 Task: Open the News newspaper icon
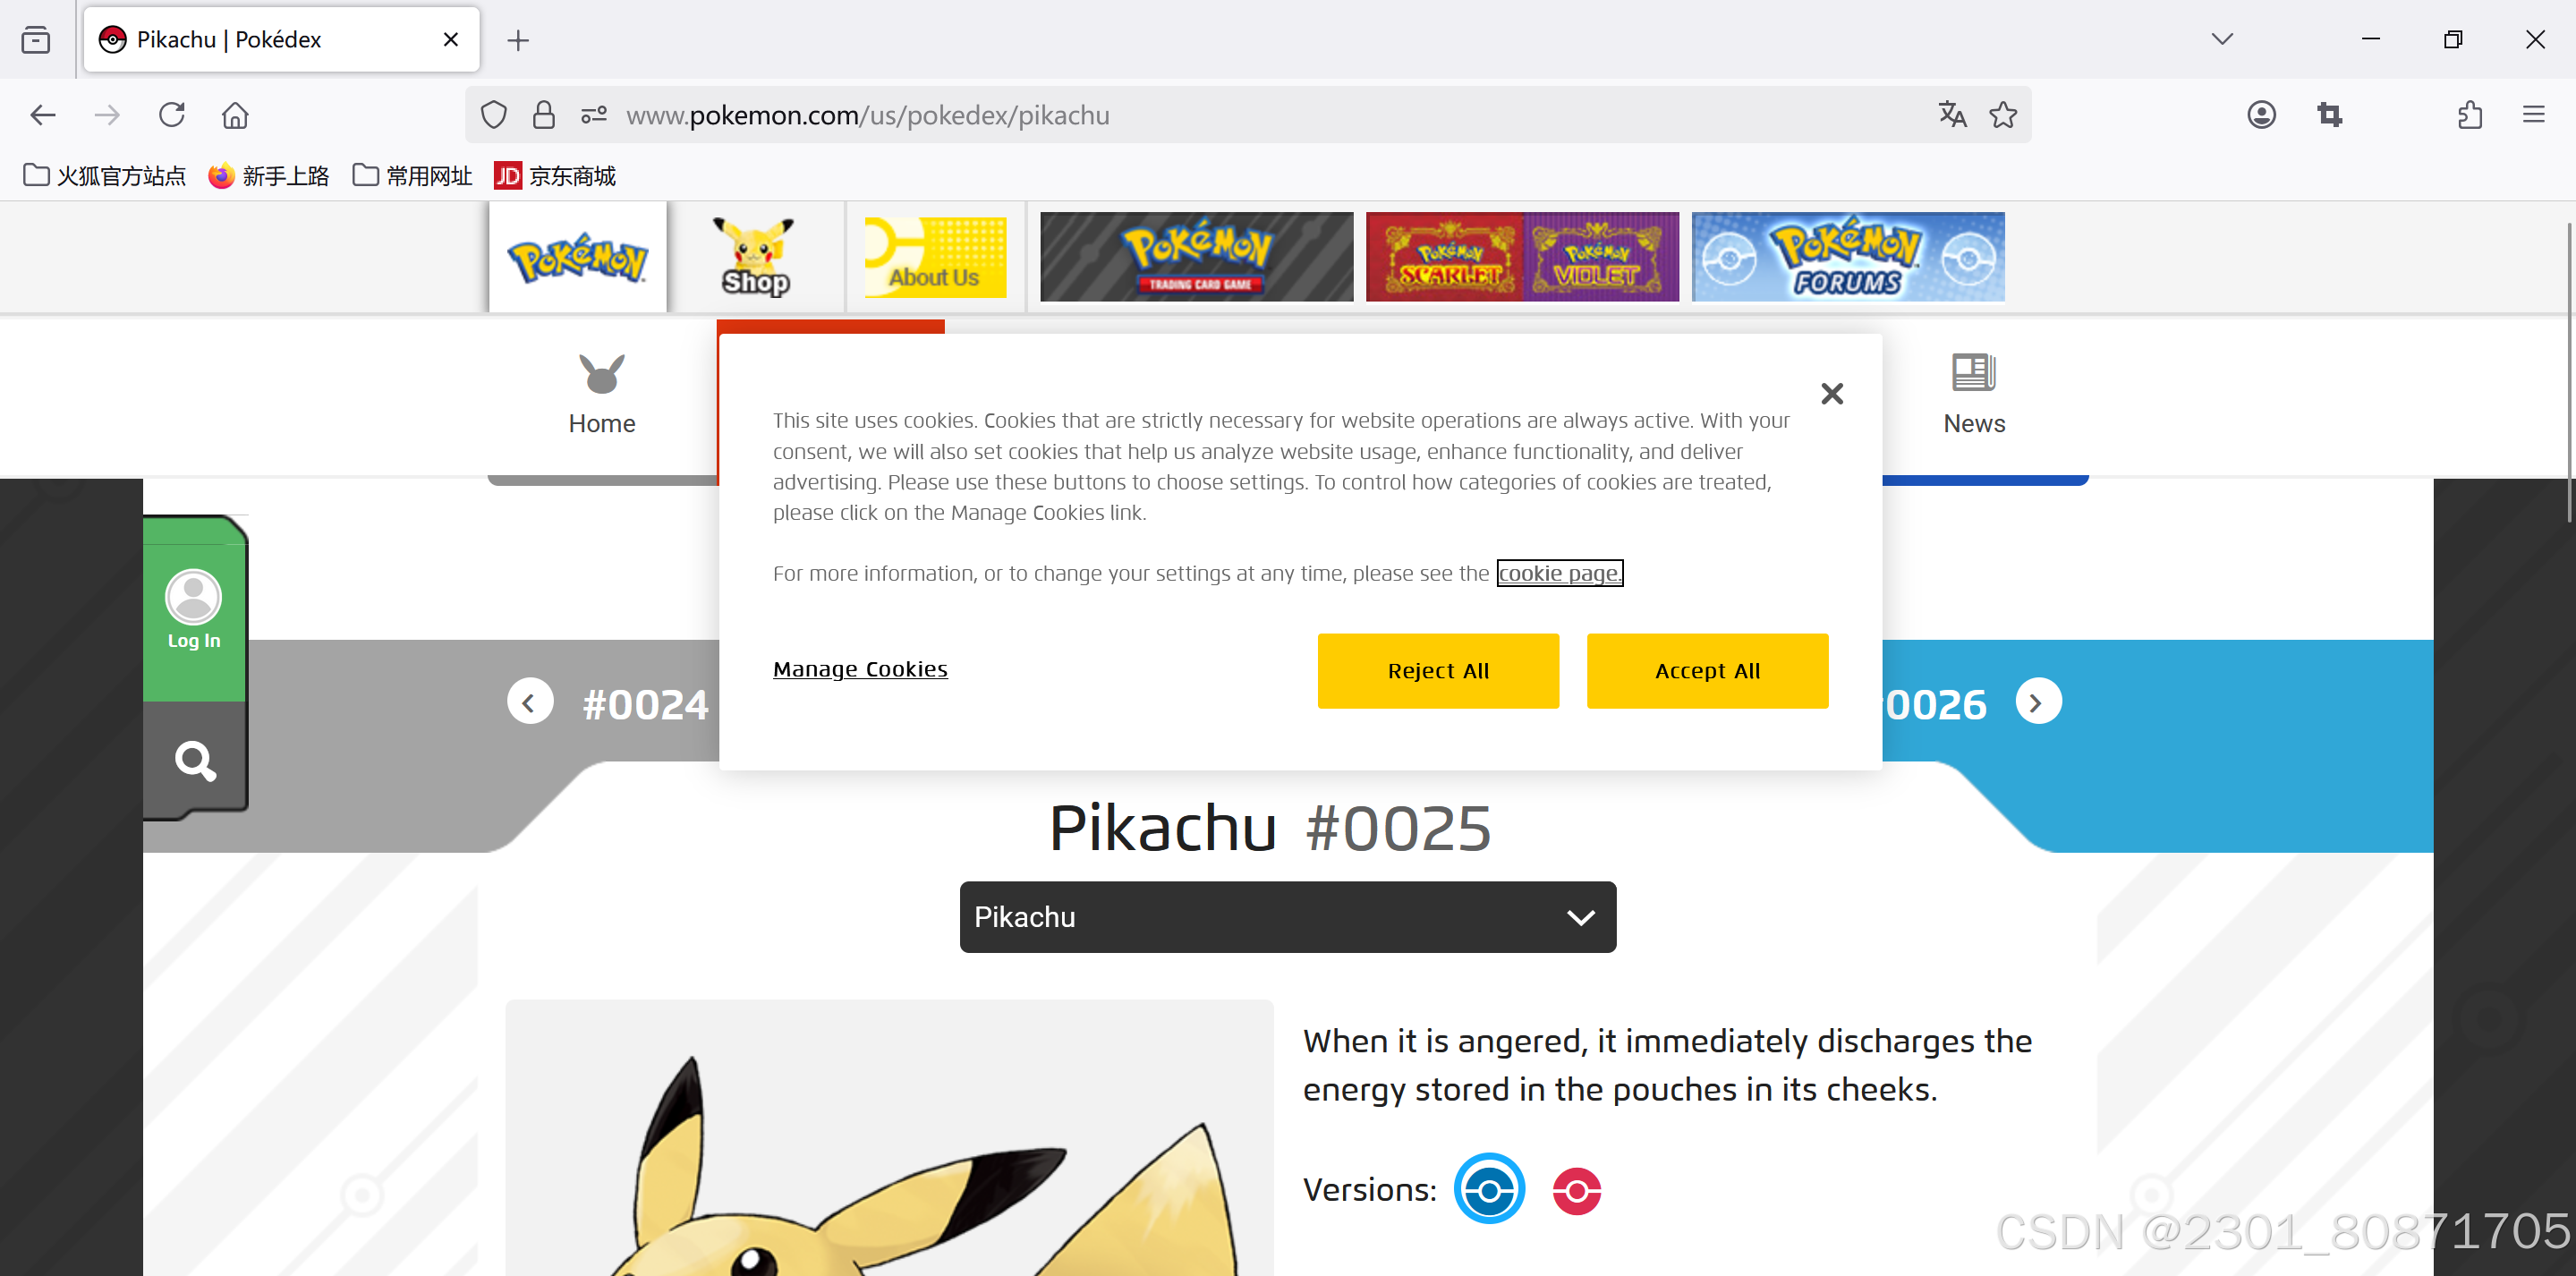tap(1973, 374)
